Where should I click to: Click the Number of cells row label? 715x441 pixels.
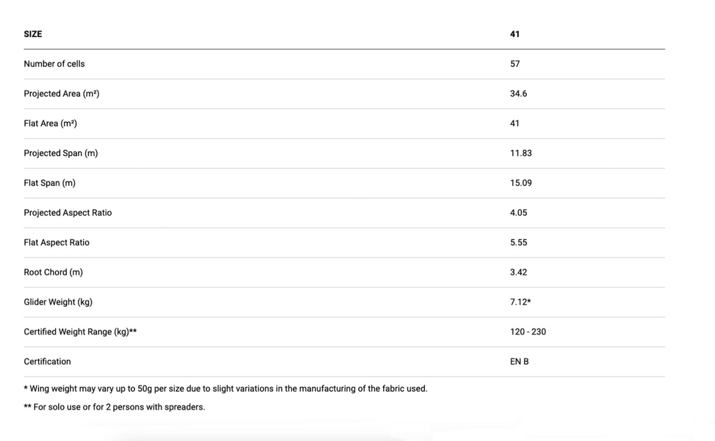pos(54,64)
